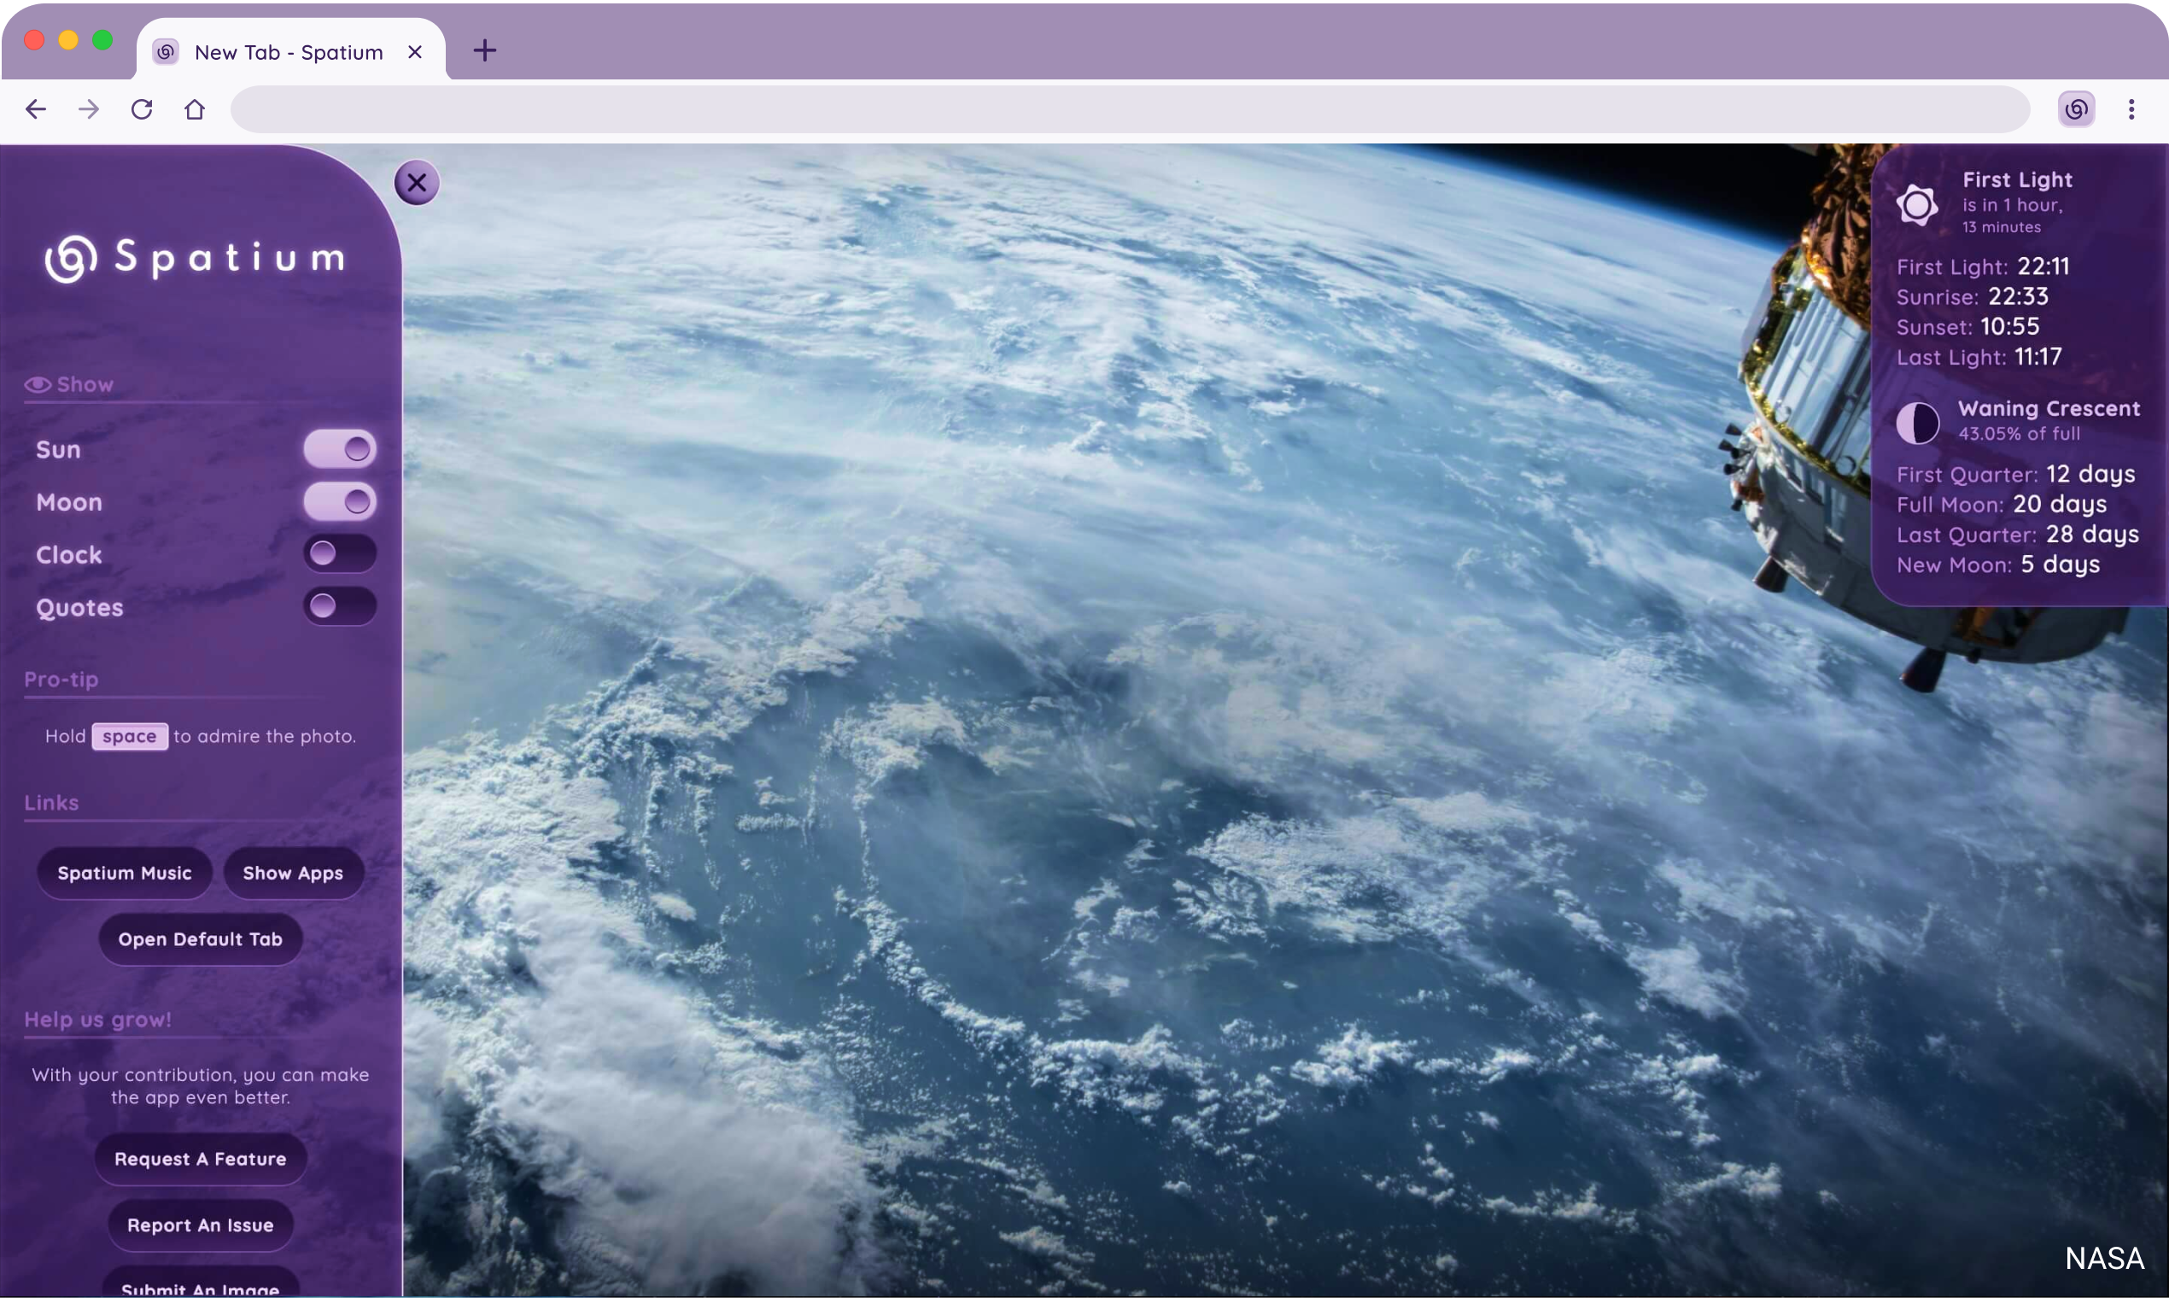Open the browser three-dot menu
2169x1298 pixels.
[x=2131, y=109]
